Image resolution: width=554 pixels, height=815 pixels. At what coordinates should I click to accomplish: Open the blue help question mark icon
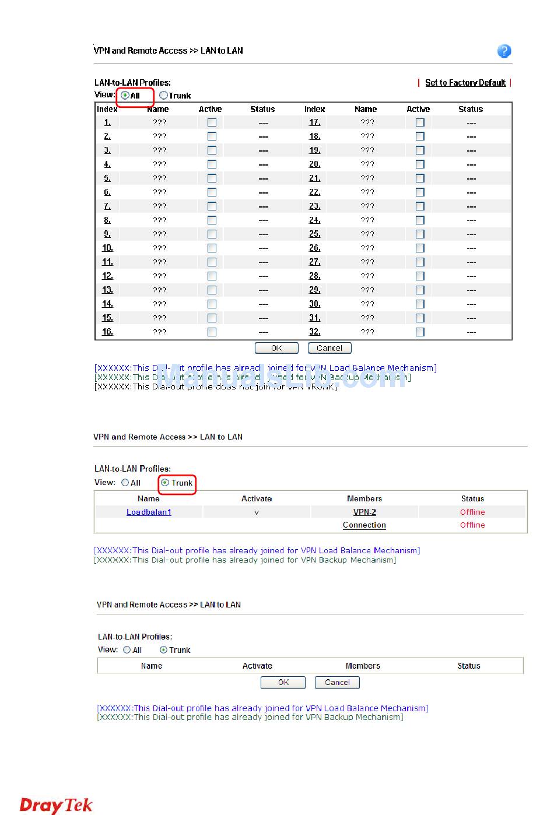(x=504, y=51)
